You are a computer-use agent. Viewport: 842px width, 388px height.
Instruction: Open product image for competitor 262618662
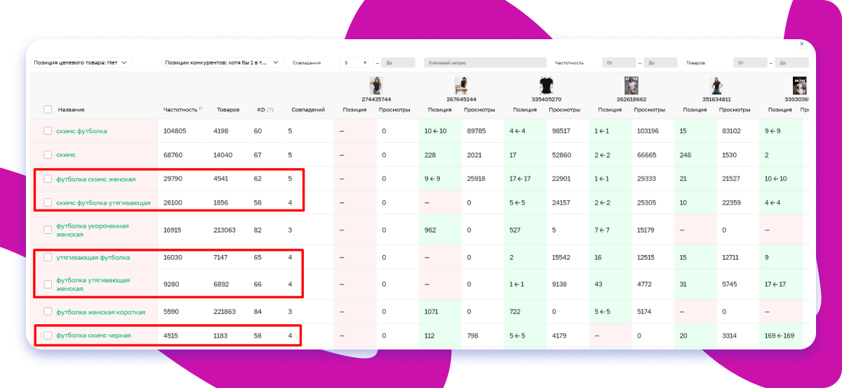[631, 85]
